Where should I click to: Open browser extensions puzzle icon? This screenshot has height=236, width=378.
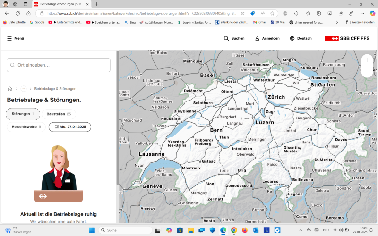tap(296, 13)
